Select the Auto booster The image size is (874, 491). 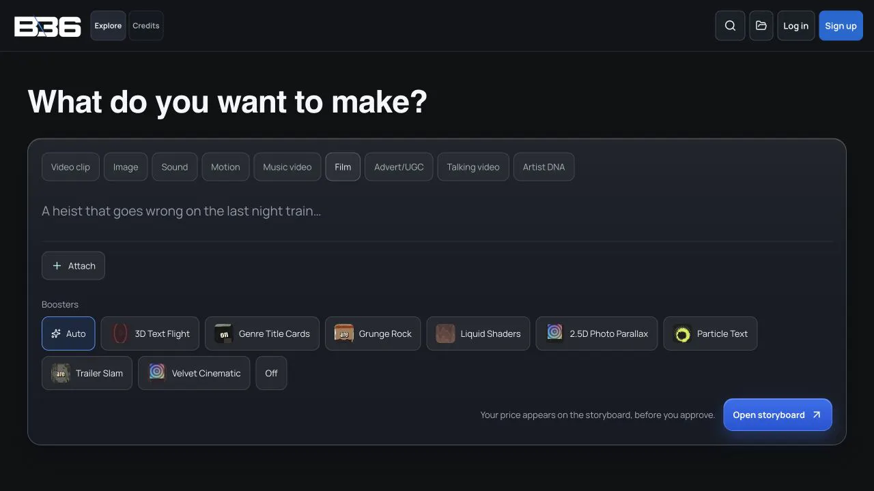coord(68,333)
